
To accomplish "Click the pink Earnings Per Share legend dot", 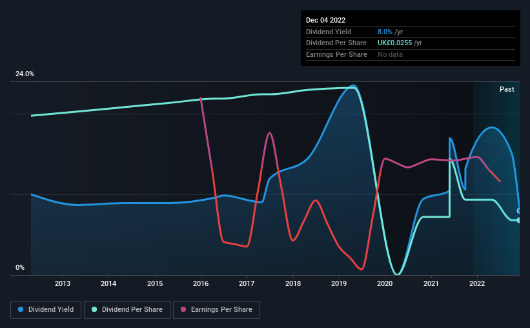I will 183,309.
